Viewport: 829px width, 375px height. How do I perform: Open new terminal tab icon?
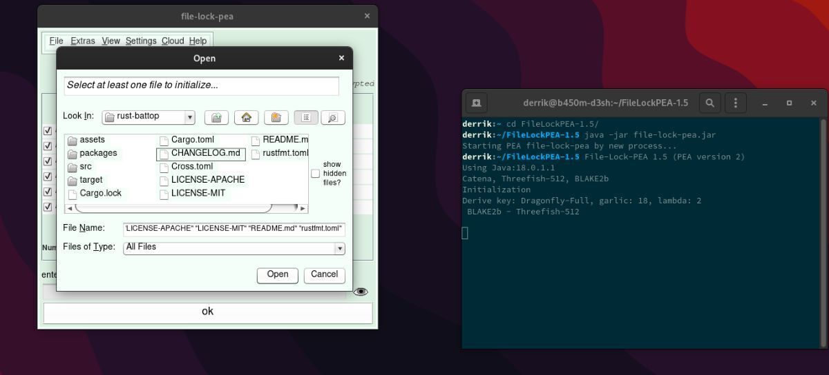click(477, 103)
